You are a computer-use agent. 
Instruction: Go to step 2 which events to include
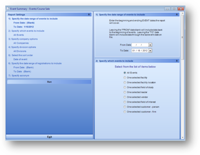pos(26,31)
